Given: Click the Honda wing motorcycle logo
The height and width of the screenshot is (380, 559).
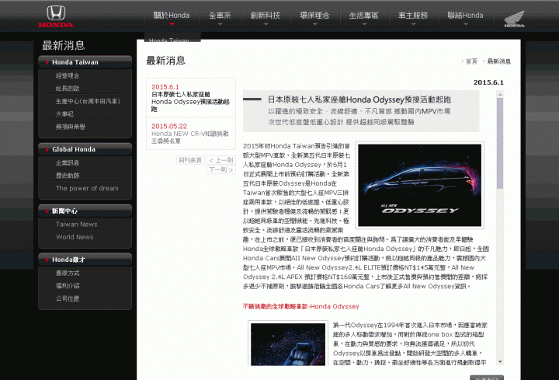Looking at the screenshot, I should (x=515, y=19).
